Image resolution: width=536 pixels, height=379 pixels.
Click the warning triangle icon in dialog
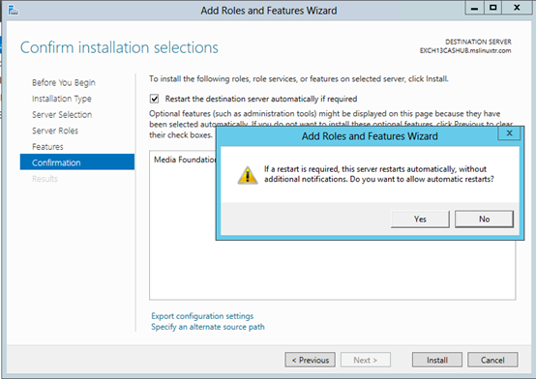point(248,175)
